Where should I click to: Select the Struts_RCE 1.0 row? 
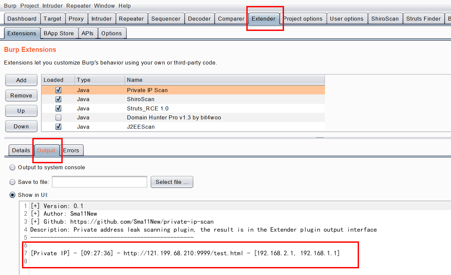[183, 108]
